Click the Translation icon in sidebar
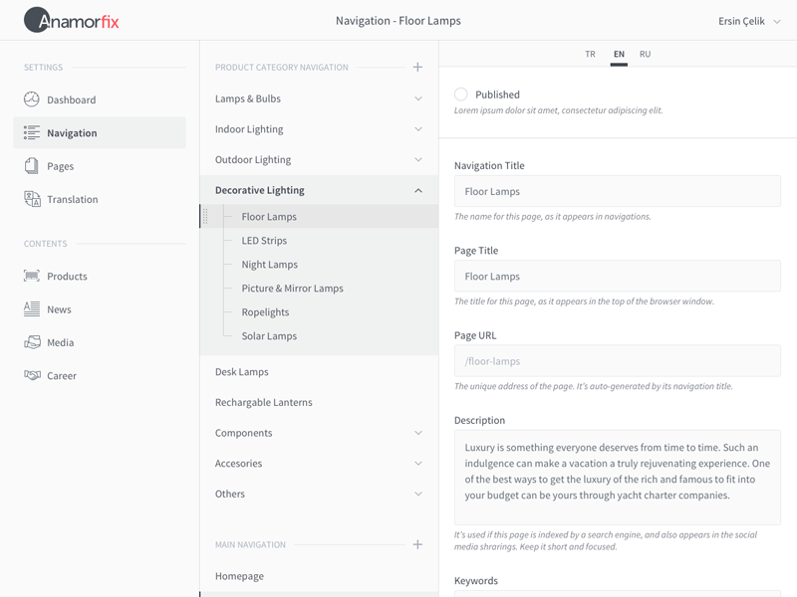The image size is (797, 597). point(32,199)
